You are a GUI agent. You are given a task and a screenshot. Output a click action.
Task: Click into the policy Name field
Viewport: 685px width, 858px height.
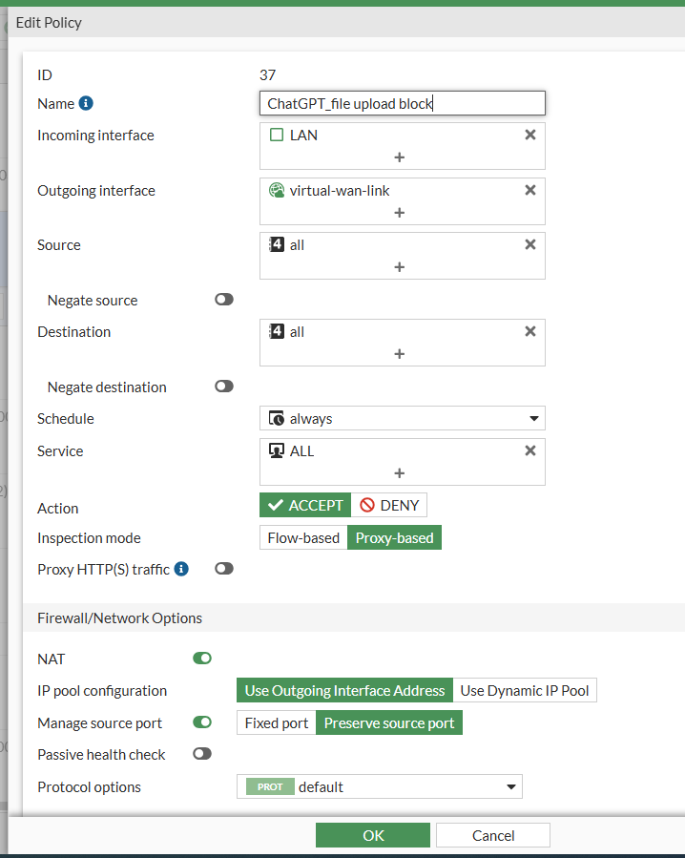tap(402, 103)
